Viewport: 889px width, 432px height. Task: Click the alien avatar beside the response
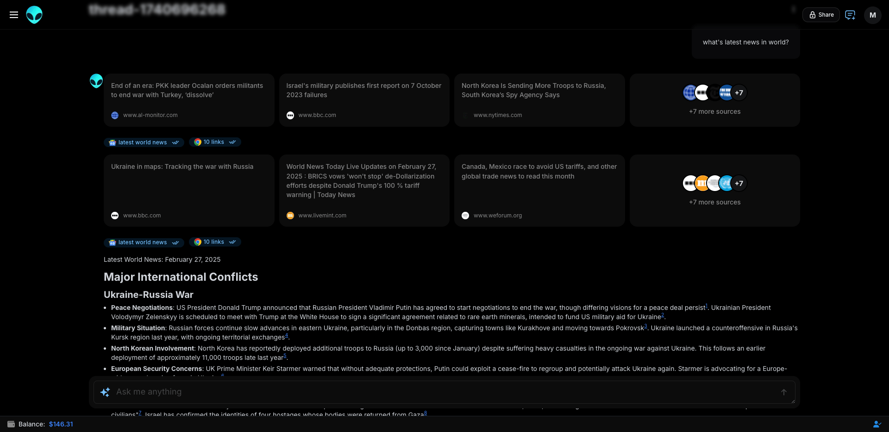click(96, 81)
